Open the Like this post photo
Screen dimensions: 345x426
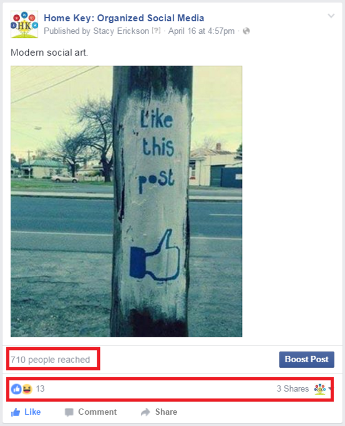point(126,201)
